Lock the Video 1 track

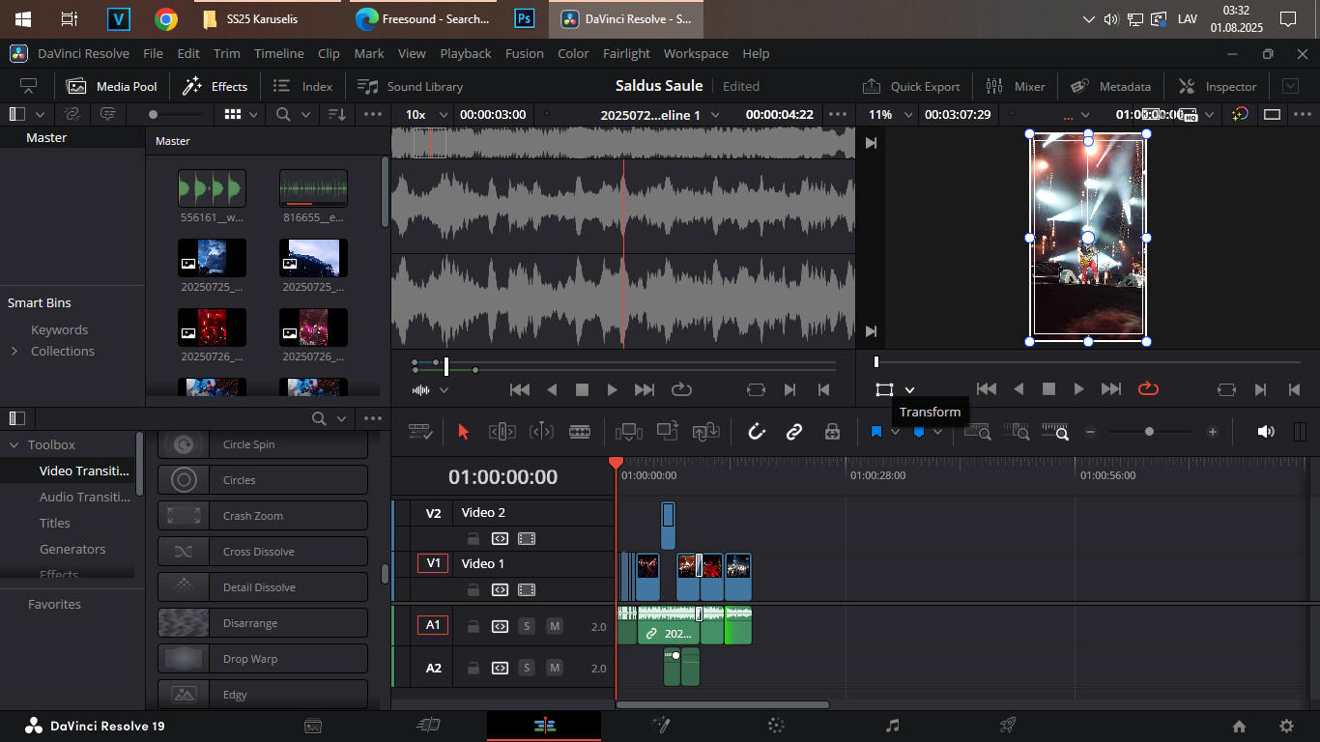[x=473, y=589]
